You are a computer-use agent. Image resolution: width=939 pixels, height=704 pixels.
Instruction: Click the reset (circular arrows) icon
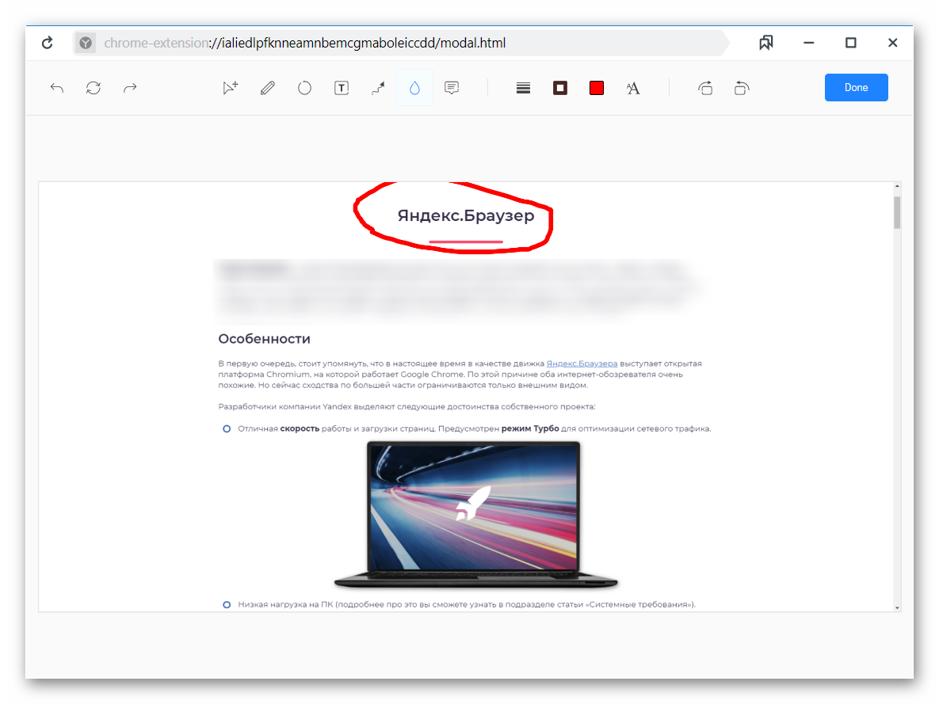point(94,88)
